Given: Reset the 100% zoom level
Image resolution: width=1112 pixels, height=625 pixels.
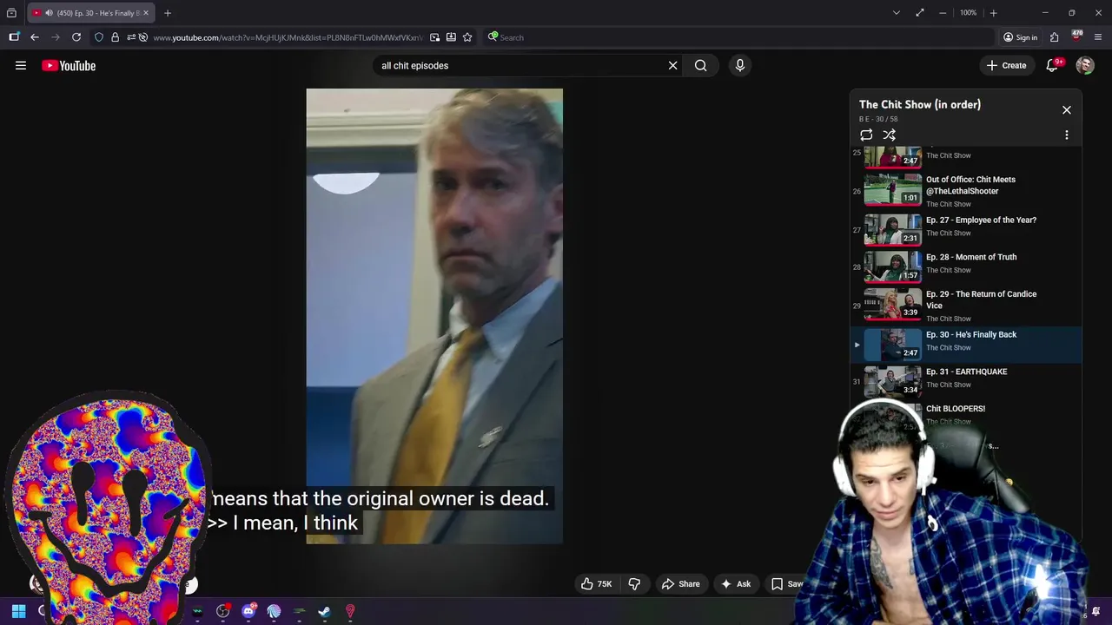Looking at the screenshot, I should click(x=968, y=13).
